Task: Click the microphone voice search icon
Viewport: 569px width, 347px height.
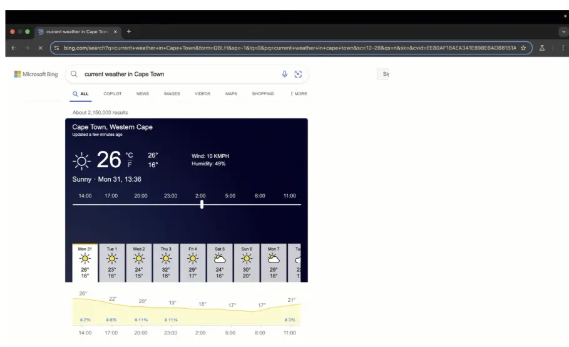Action: tap(285, 75)
